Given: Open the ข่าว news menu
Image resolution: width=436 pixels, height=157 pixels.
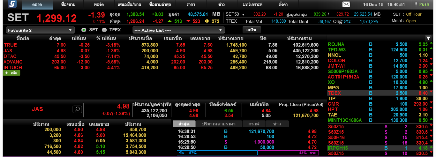Looking at the screenshot, I should [x=221, y=4].
